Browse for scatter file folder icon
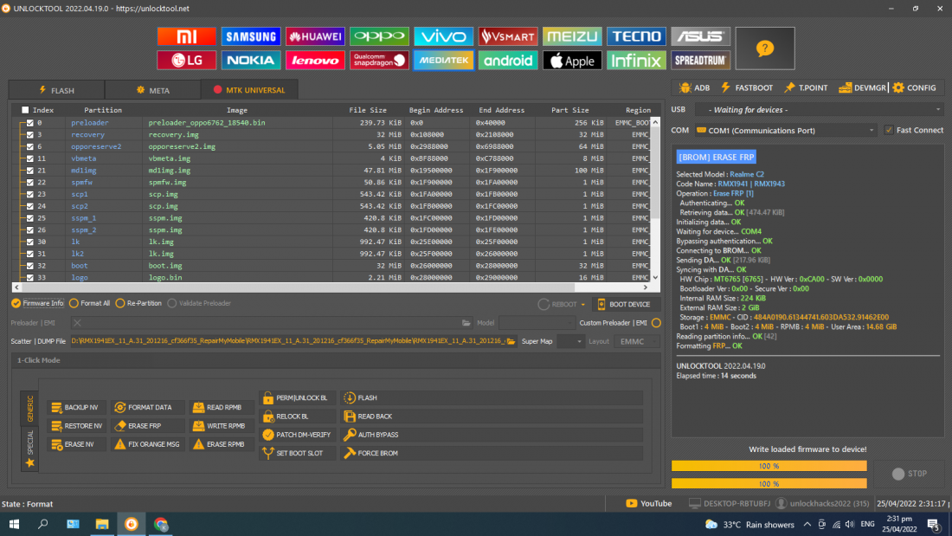 click(511, 341)
